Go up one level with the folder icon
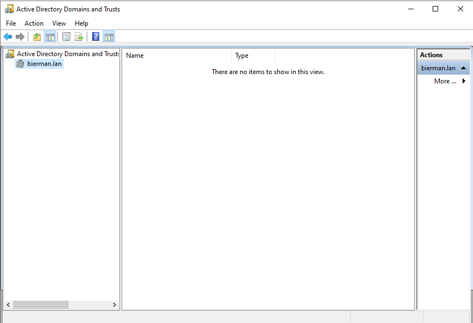 (x=37, y=36)
